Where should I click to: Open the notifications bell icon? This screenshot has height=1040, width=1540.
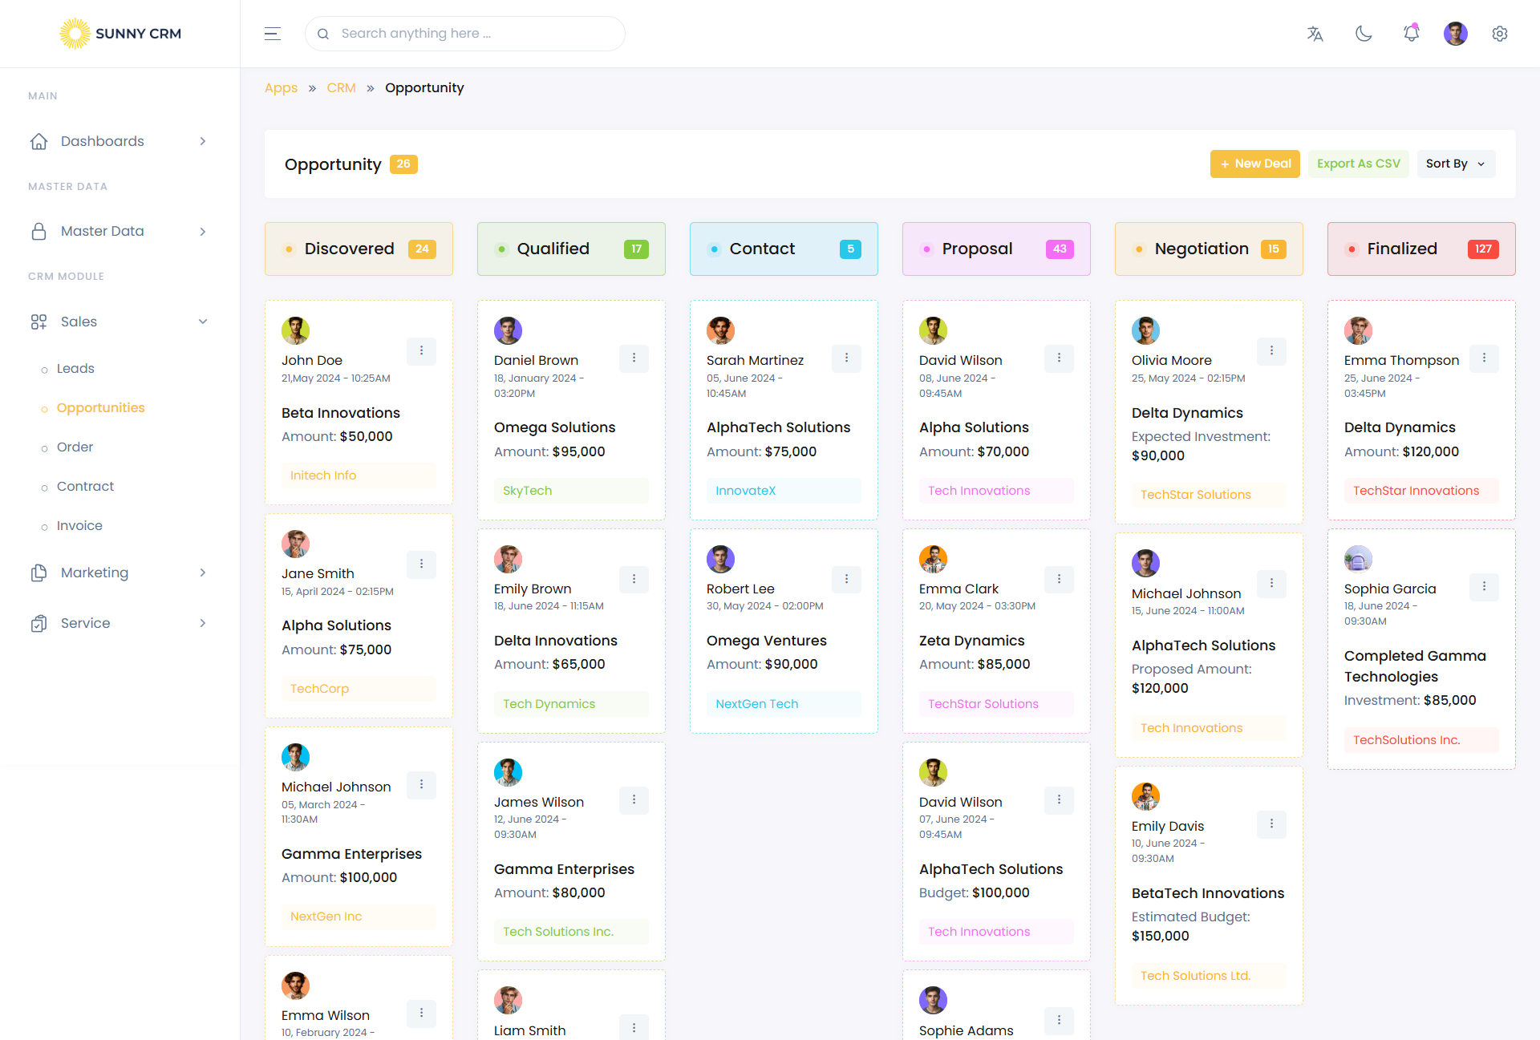(x=1411, y=34)
